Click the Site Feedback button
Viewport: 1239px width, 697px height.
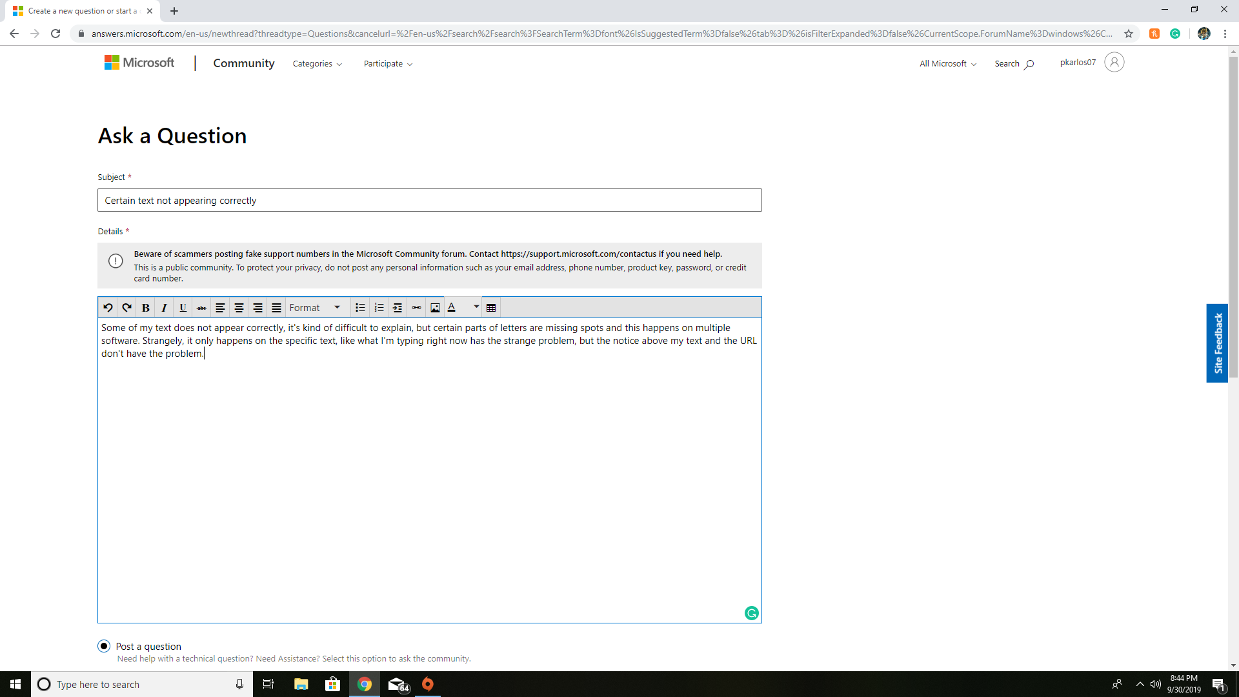[1217, 343]
